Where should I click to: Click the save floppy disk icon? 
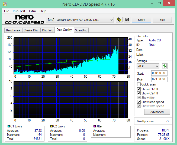coord(127,20)
